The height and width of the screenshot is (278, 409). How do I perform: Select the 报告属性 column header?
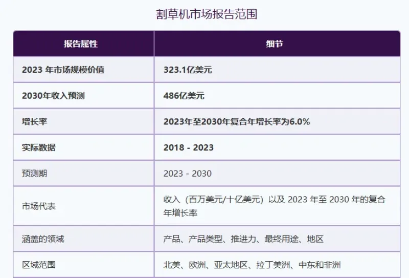tap(81, 44)
